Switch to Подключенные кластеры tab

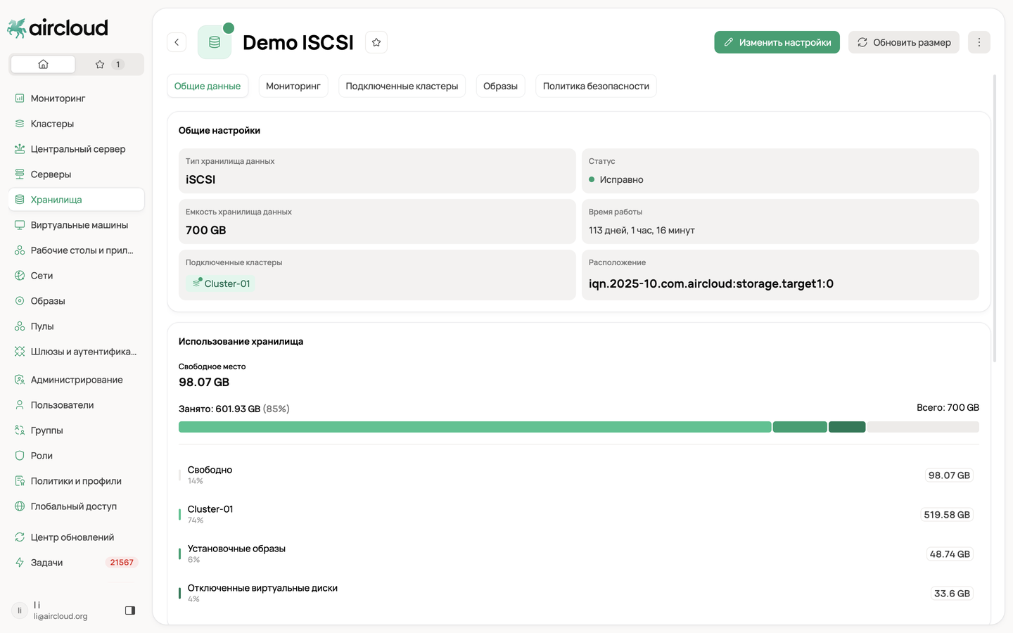402,86
